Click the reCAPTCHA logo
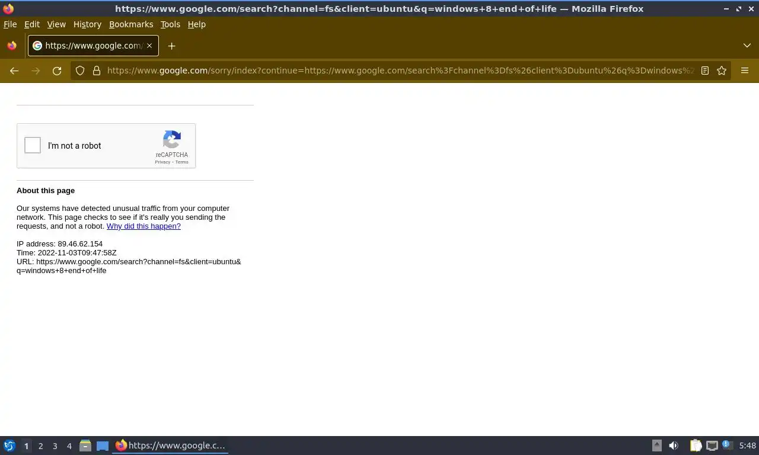 point(172,140)
